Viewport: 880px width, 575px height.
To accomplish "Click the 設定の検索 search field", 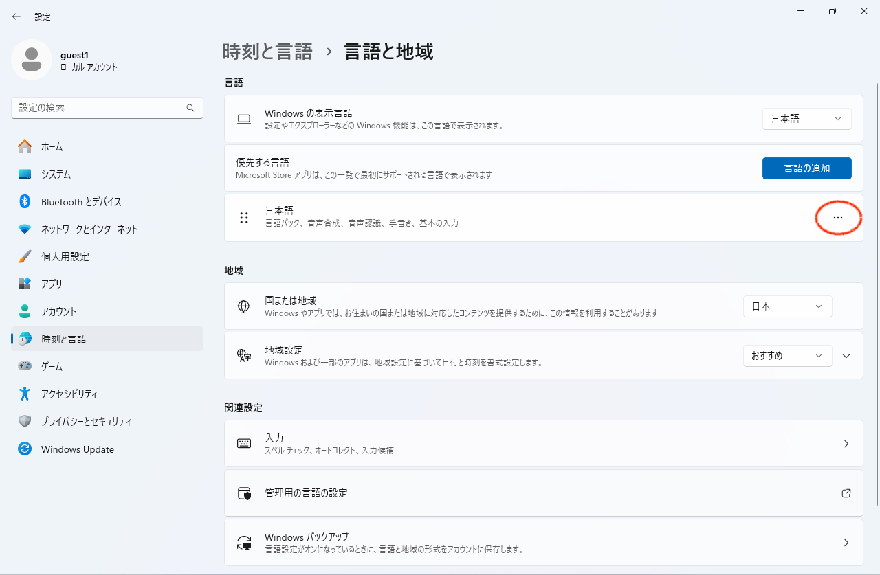I will [x=107, y=108].
